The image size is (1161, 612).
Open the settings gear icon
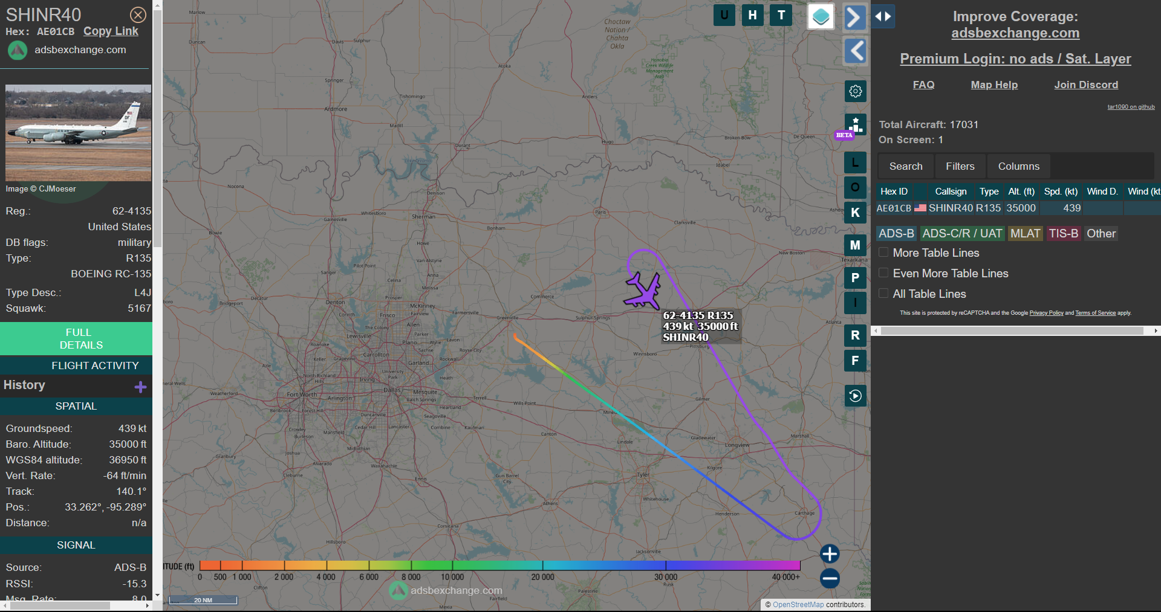tap(855, 91)
